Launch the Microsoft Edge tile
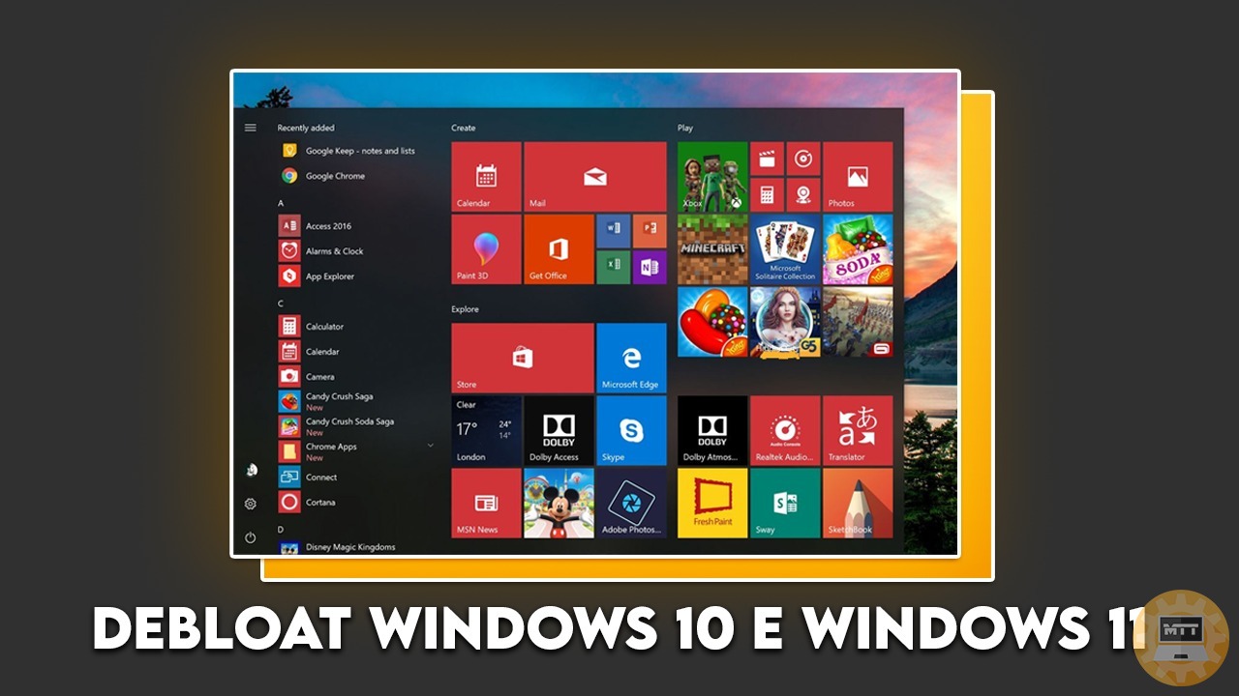 632,358
